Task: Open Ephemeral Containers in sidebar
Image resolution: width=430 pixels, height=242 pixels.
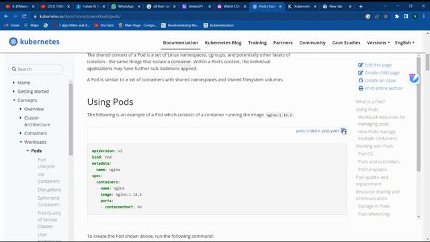Action: pyautogui.click(x=48, y=202)
